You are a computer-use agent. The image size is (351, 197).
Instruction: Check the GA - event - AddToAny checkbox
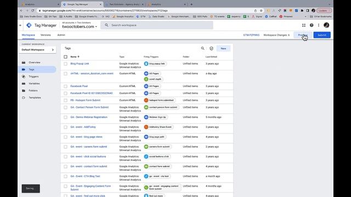(x=65, y=127)
